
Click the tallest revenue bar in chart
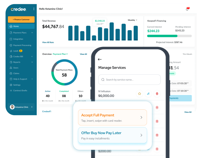[112, 32]
